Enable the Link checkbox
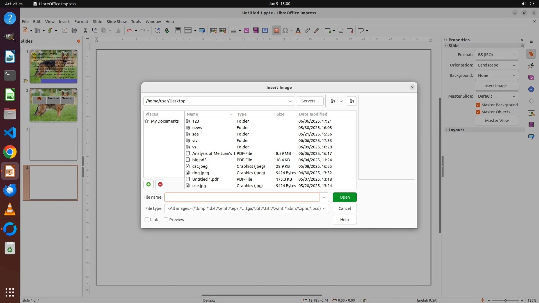Image resolution: width=539 pixels, height=303 pixels. coord(147,220)
